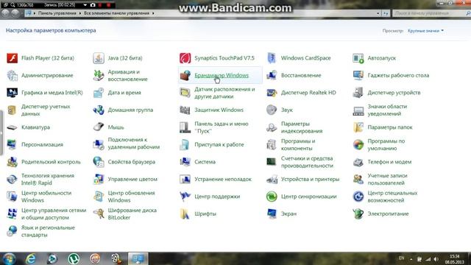The height and width of the screenshot is (265, 471).
Task: Open Центр мобильности Windows link
Action: point(46,197)
